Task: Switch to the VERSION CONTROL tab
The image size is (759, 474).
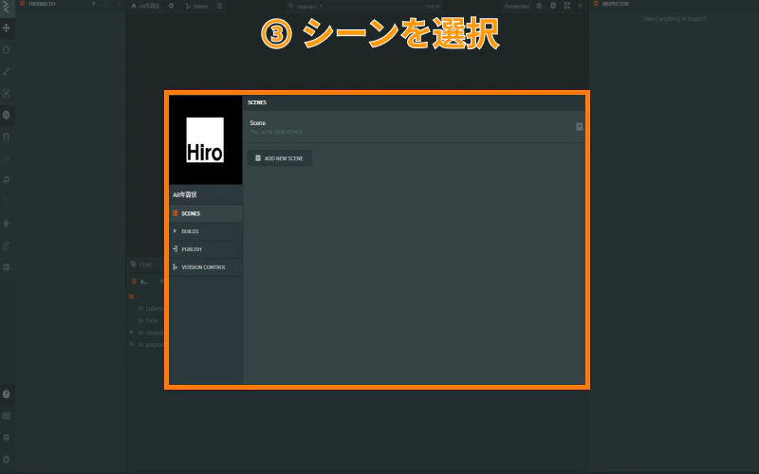Action: 206,267
